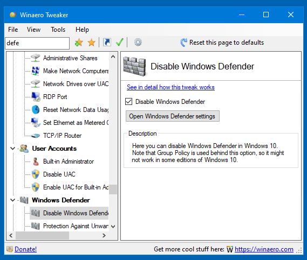Select Set Ethernet as Metered item
Image resolution: width=307 pixels, height=260 pixels.
[76, 123]
